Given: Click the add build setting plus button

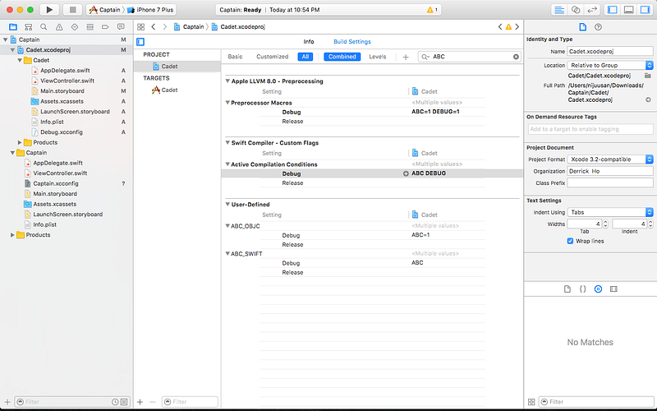Looking at the screenshot, I should [x=406, y=57].
